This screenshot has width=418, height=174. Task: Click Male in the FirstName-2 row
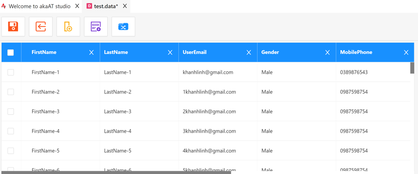click(x=267, y=92)
